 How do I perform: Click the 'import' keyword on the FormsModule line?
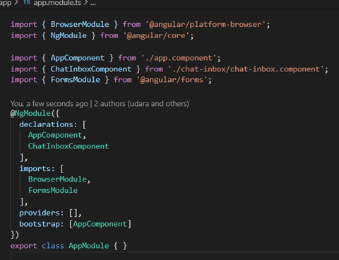24,80
